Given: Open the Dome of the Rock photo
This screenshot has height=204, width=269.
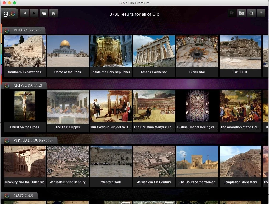Looking at the screenshot, I should point(68,56).
